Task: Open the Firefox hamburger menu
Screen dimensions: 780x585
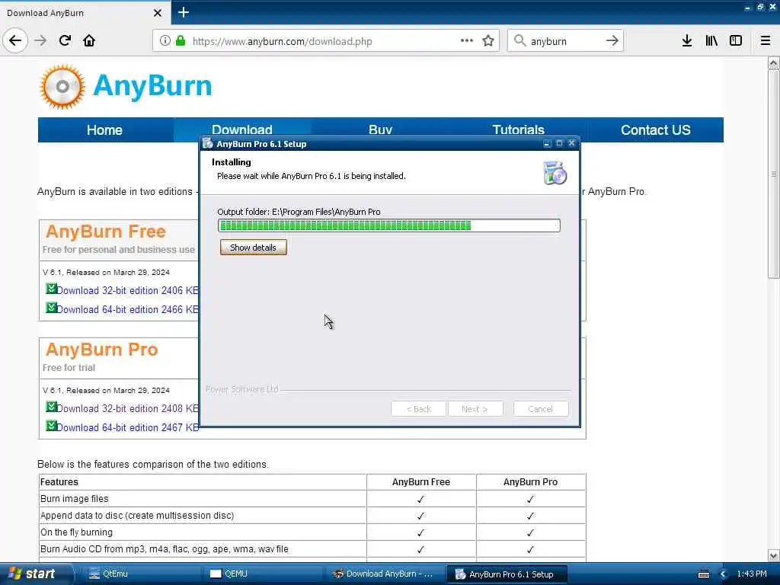Action: pos(766,41)
